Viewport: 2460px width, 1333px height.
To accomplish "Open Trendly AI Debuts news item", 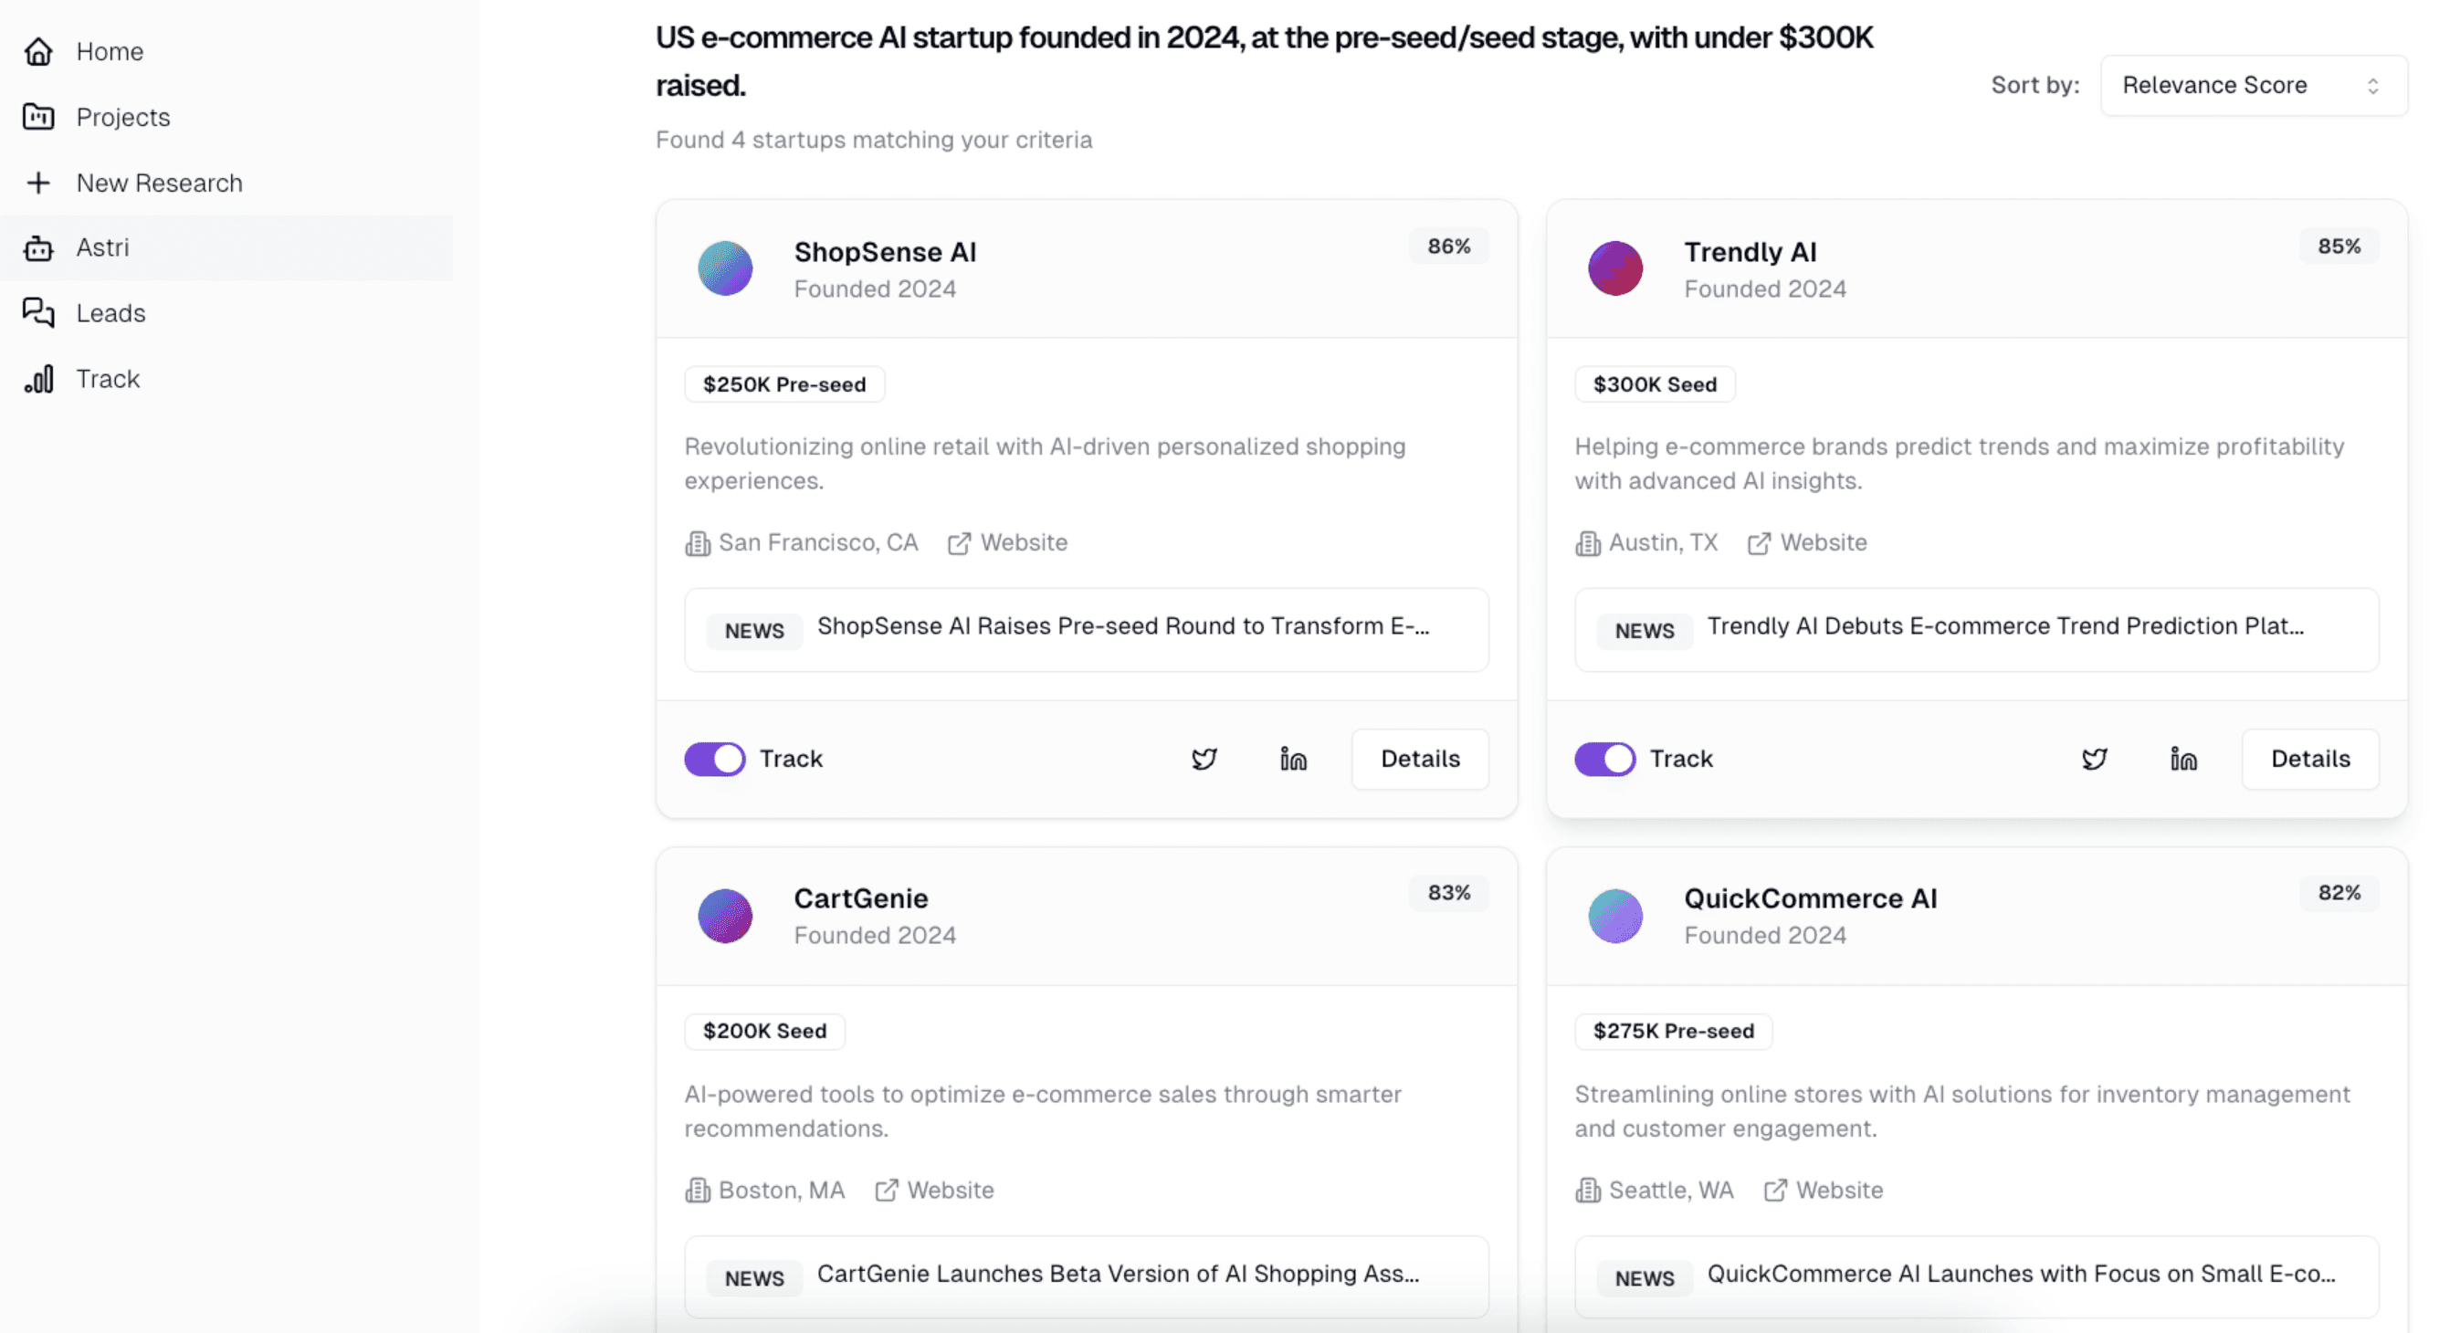I will [x=1977, y=630].
